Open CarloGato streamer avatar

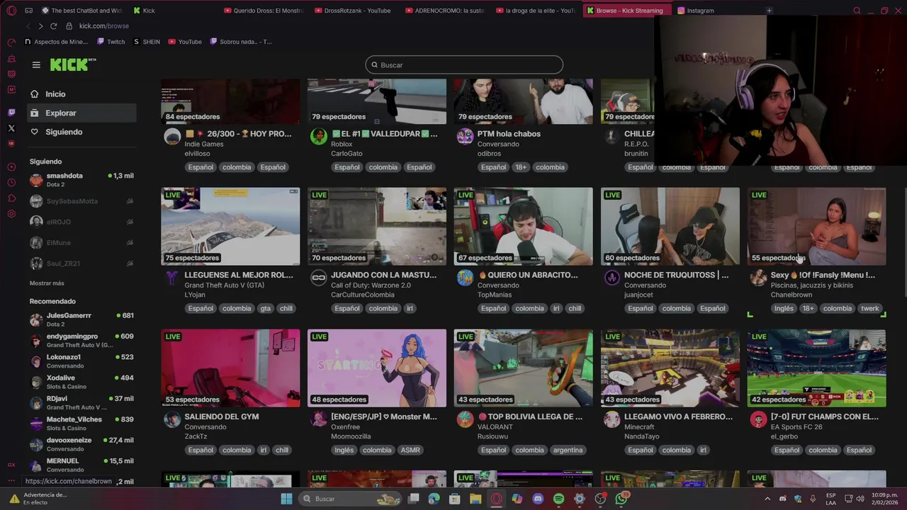click(319, 137)
